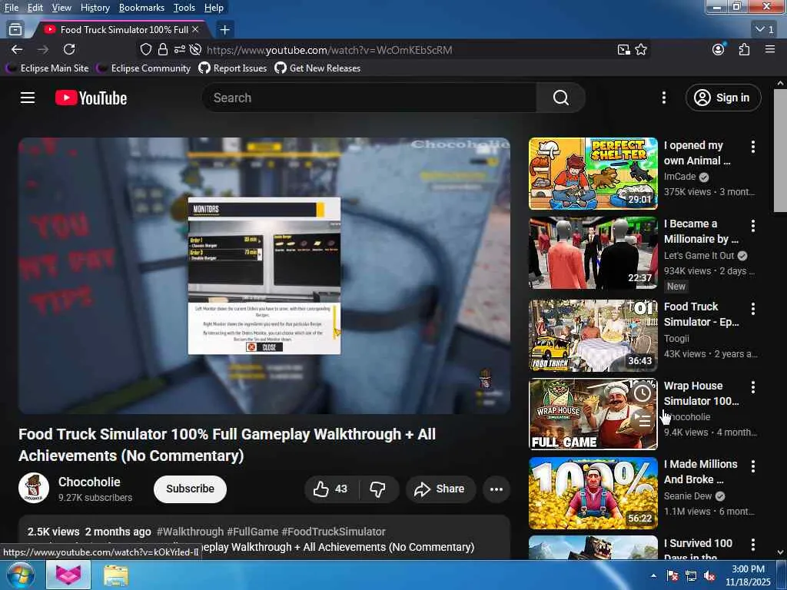Open more actions ellipsis under video
Screen dimensions: 787x590
click(496, 489)
